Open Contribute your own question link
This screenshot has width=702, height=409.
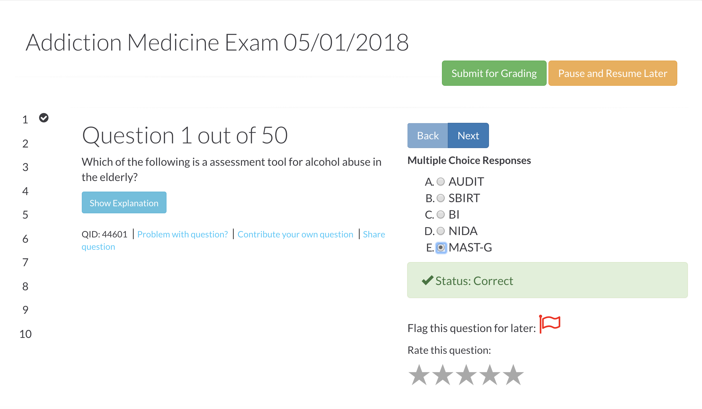pos(295,234)
